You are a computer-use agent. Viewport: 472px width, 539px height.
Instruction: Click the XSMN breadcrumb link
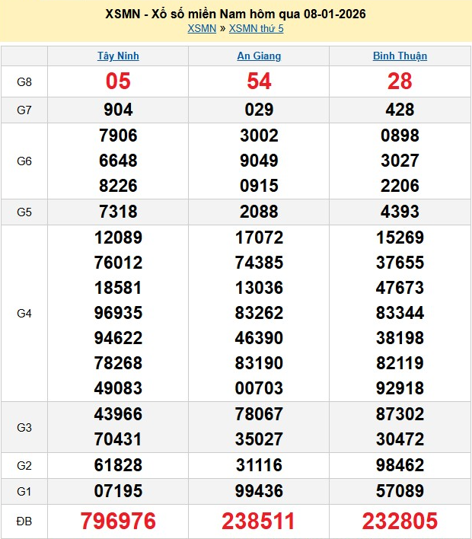coord(201,29)
